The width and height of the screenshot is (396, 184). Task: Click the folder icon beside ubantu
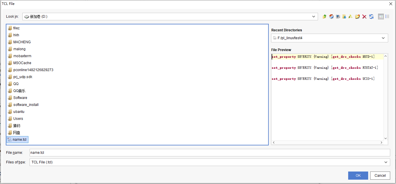tap(10, 112)
